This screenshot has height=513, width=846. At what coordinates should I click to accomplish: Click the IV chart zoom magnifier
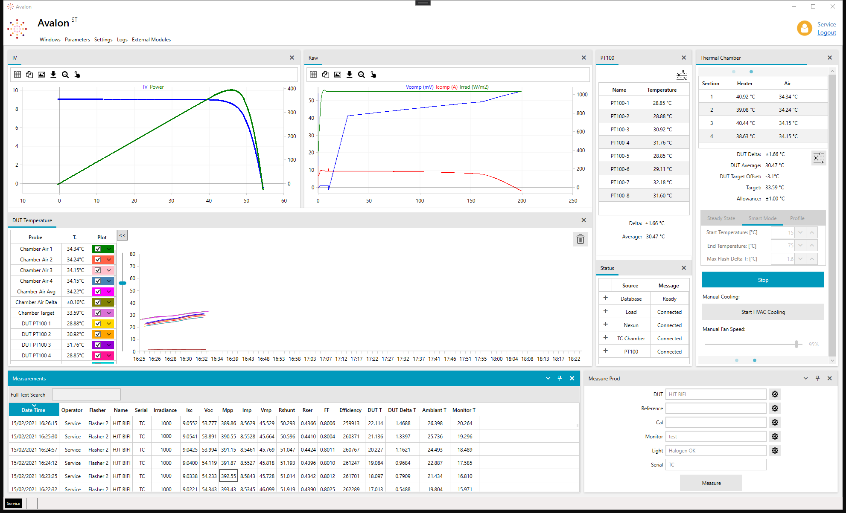click(65, 75)
